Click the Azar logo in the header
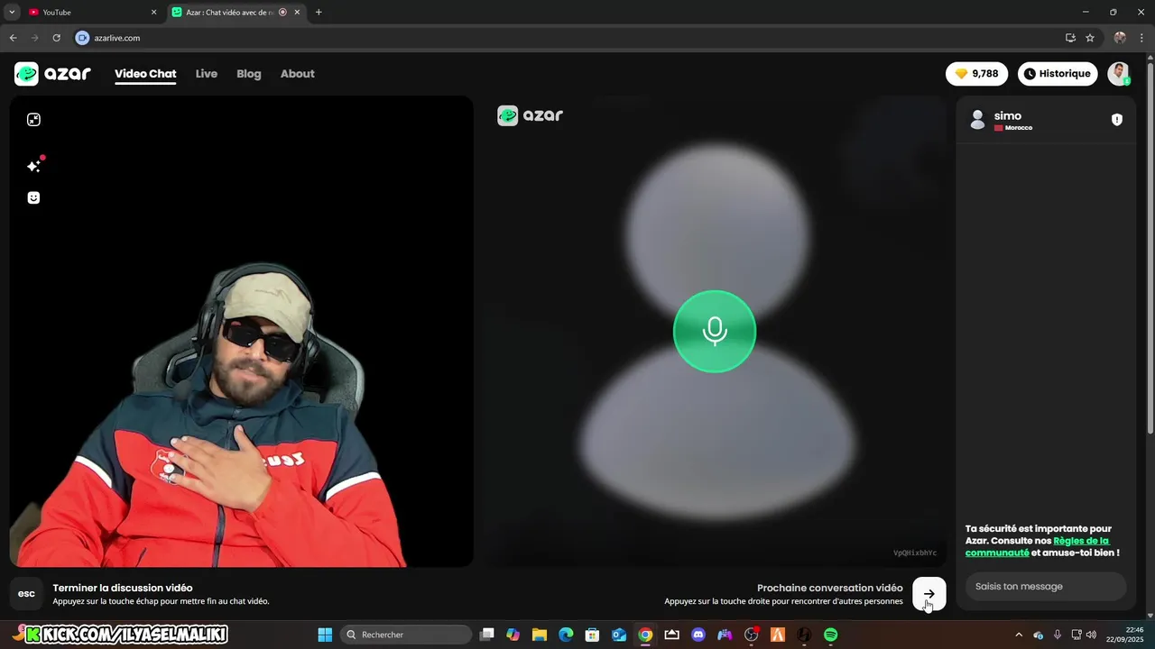 pos(52,74)
